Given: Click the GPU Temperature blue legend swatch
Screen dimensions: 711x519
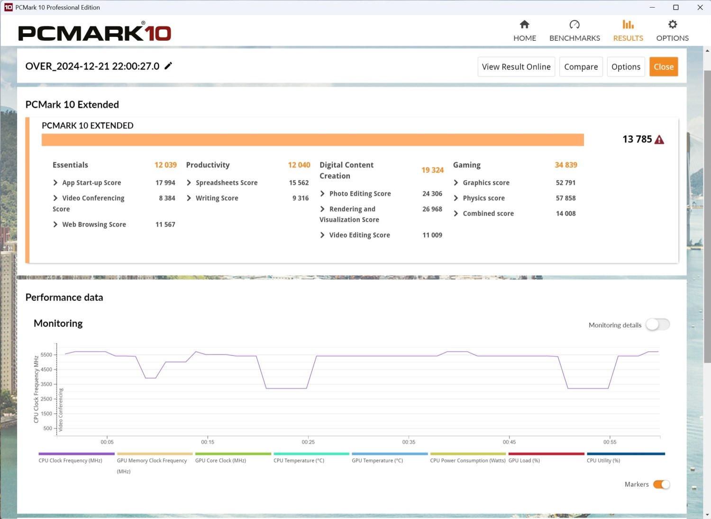Looking at the screenshot, I should click(389, 454).
